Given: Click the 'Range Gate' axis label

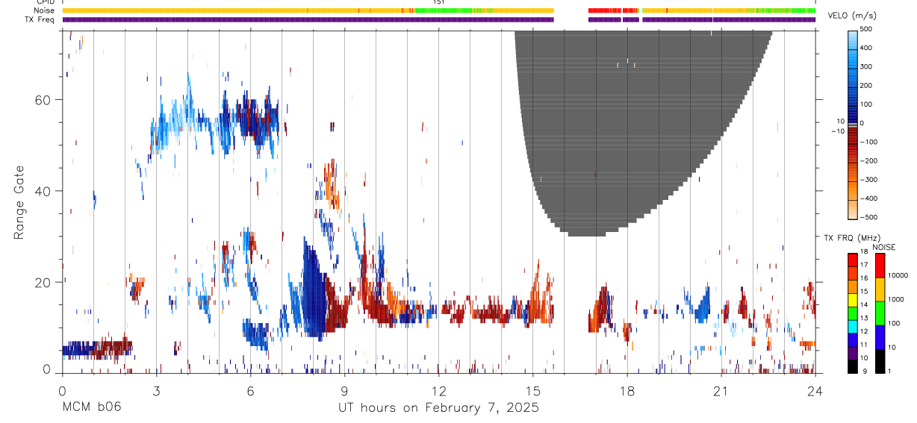Looking at the screenshot, I should coord(20,201).
